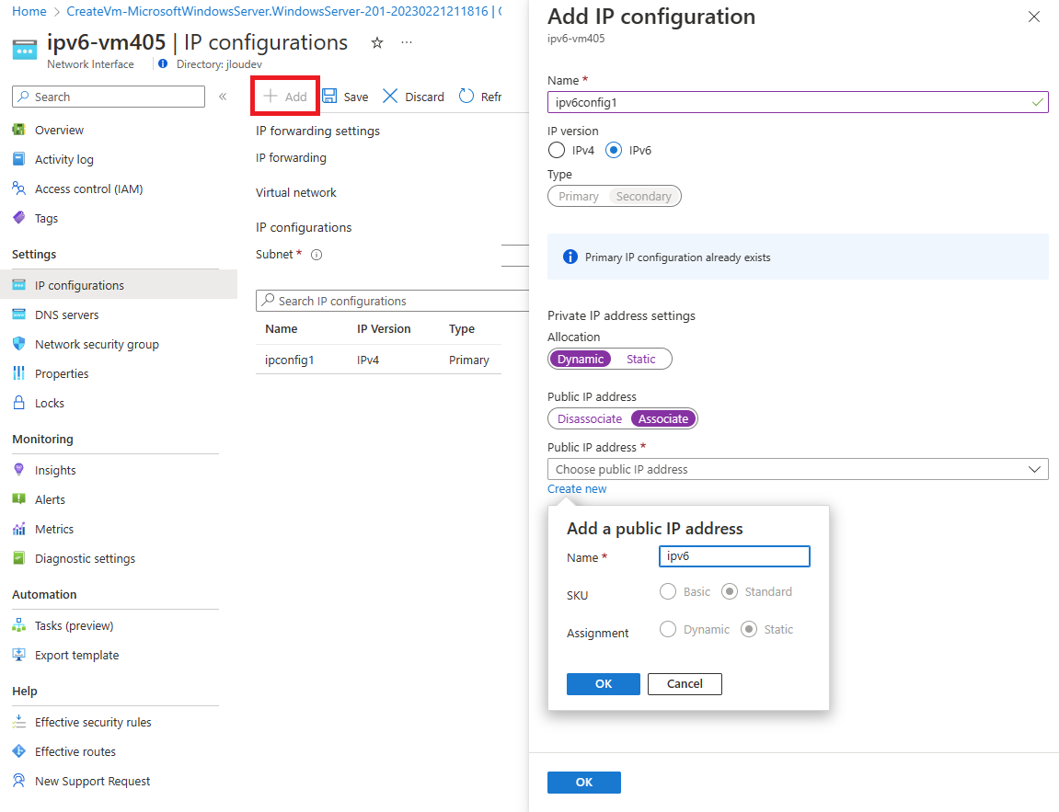Select Primary type option

[x=578, y=197]
